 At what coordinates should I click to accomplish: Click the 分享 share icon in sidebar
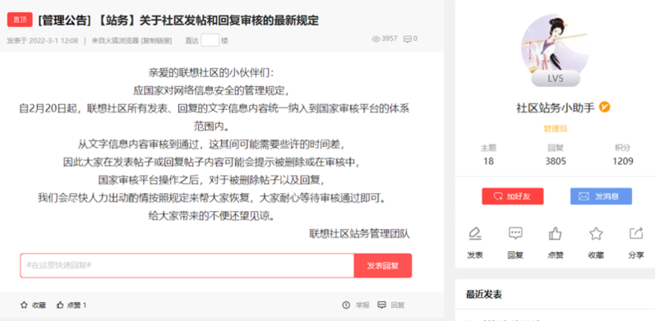pyautogui.click(x=636, y=233)
